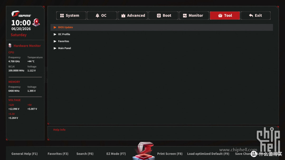Click the Advanced crown icon
The height and width of the screenshot is (160, 285).
(x=123, y=16)
